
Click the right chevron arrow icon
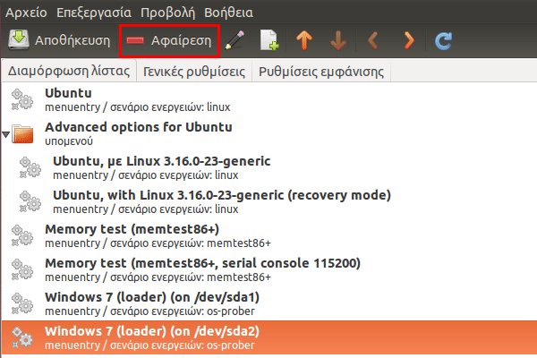pos(409,40)
